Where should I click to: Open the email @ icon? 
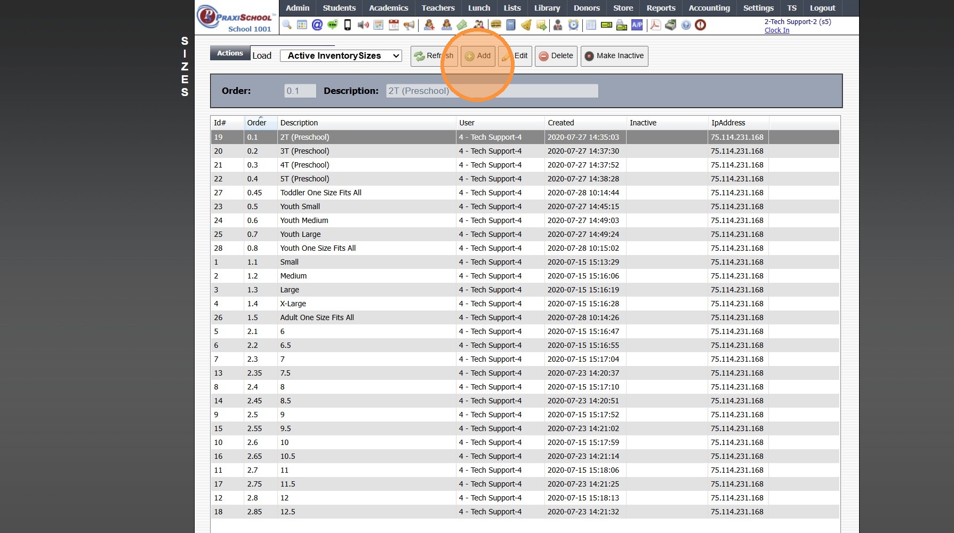[317, 25]
